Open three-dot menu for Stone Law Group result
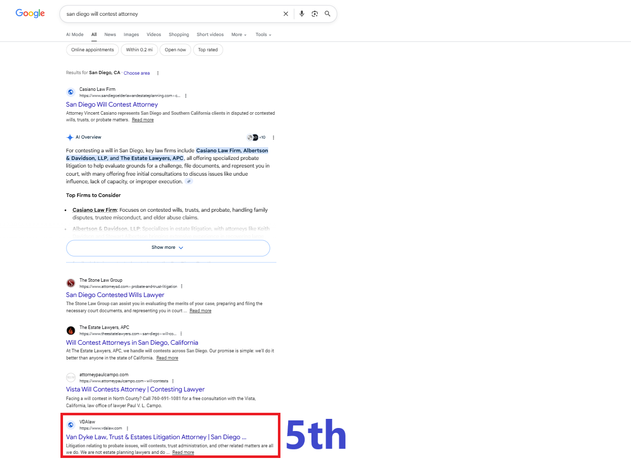Screen dimensions: 631x460 click(x=181, y=286)
